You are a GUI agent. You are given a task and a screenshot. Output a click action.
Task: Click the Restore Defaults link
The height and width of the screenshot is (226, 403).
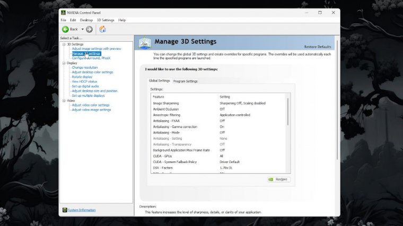(318, 47)
